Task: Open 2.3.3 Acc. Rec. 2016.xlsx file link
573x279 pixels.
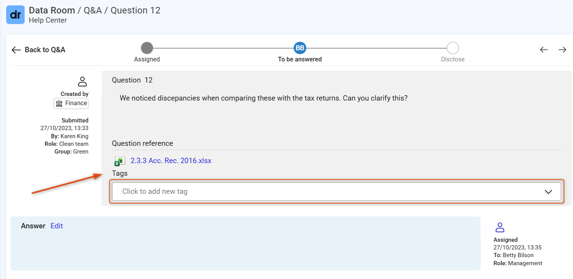Action: [171, 161]
